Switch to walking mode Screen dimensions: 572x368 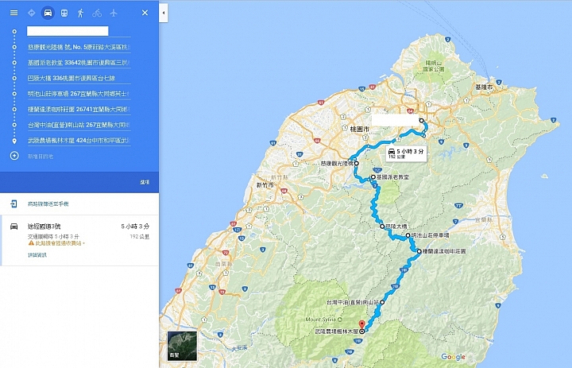pos(80,14)
